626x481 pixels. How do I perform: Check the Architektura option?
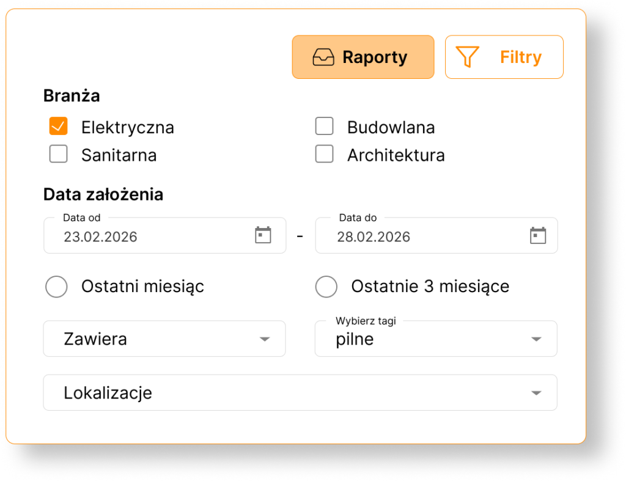[324, 154]
